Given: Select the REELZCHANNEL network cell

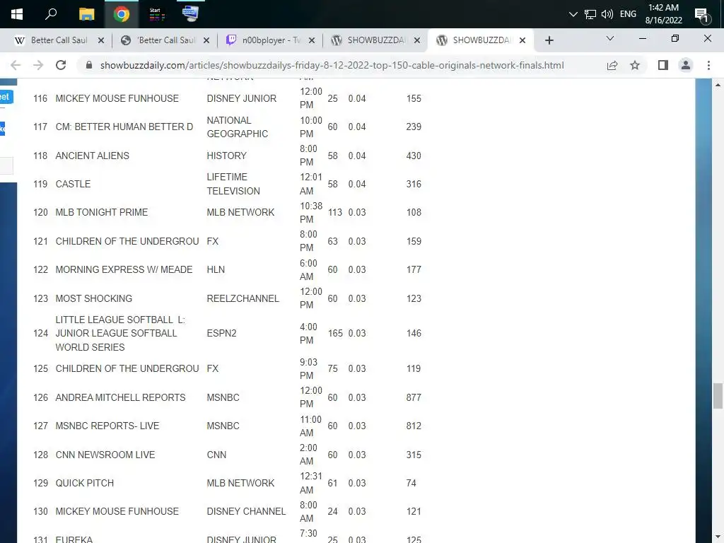Looking at the screenshot, I should pos(243,298).
